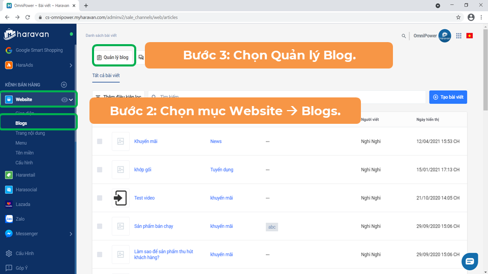Open the Messenger channel icon
Screen dimensions: 488x274
pyautogui.click(x=9, y=233)
